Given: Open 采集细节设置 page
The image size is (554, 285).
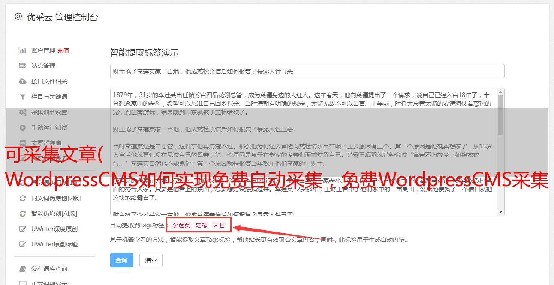Looking at the screenshot, I should (49, 112).
